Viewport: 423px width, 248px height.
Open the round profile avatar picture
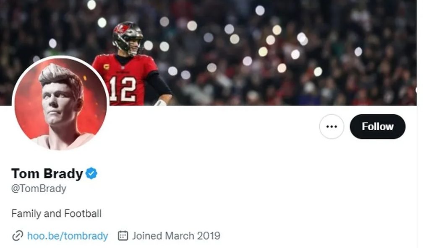(60, 103)
